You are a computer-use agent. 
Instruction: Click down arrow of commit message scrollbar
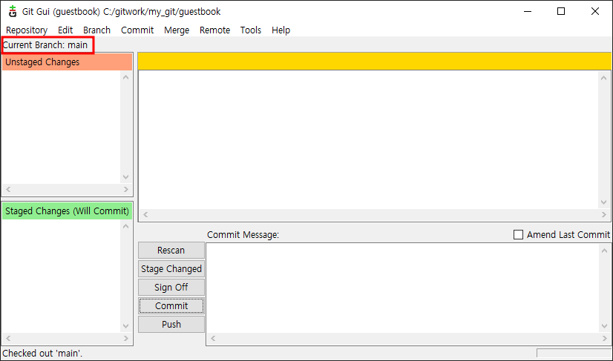[604, 326]
